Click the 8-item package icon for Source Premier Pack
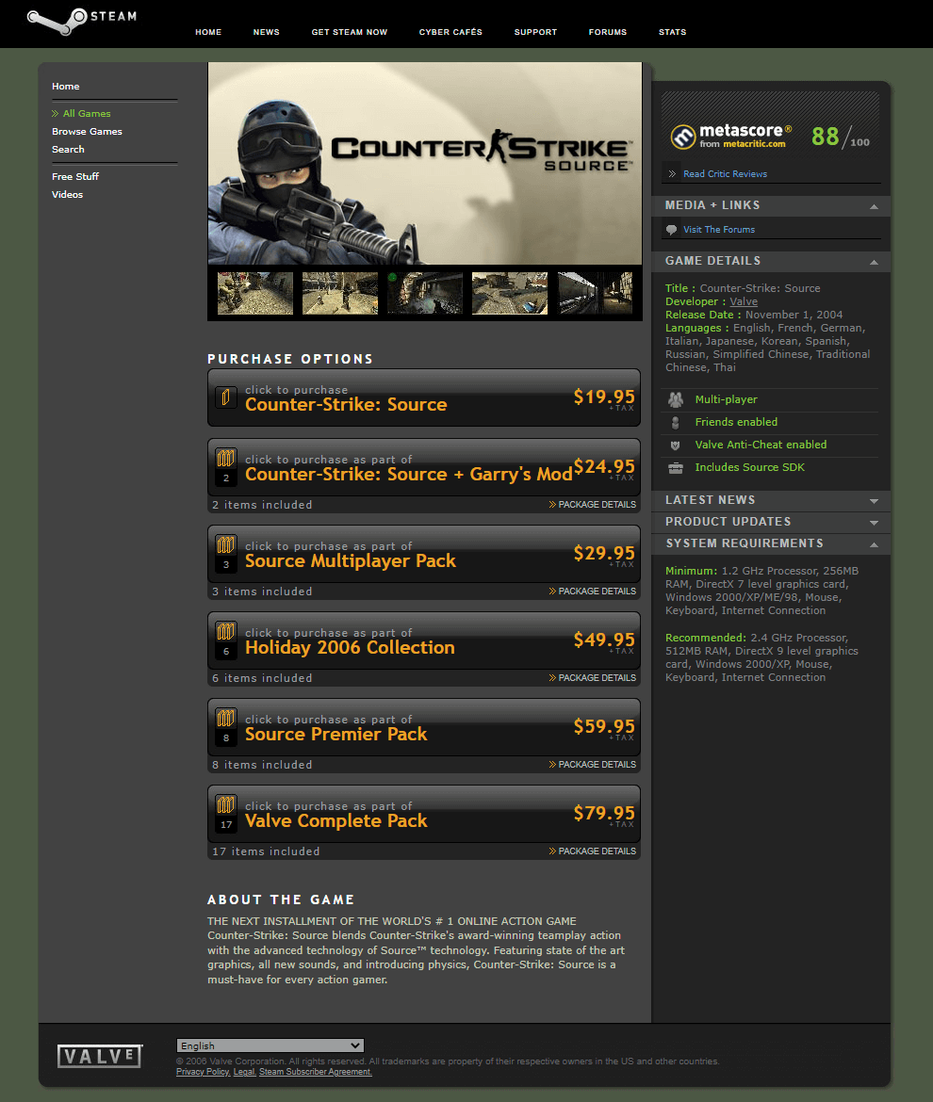 click(225, 726)
